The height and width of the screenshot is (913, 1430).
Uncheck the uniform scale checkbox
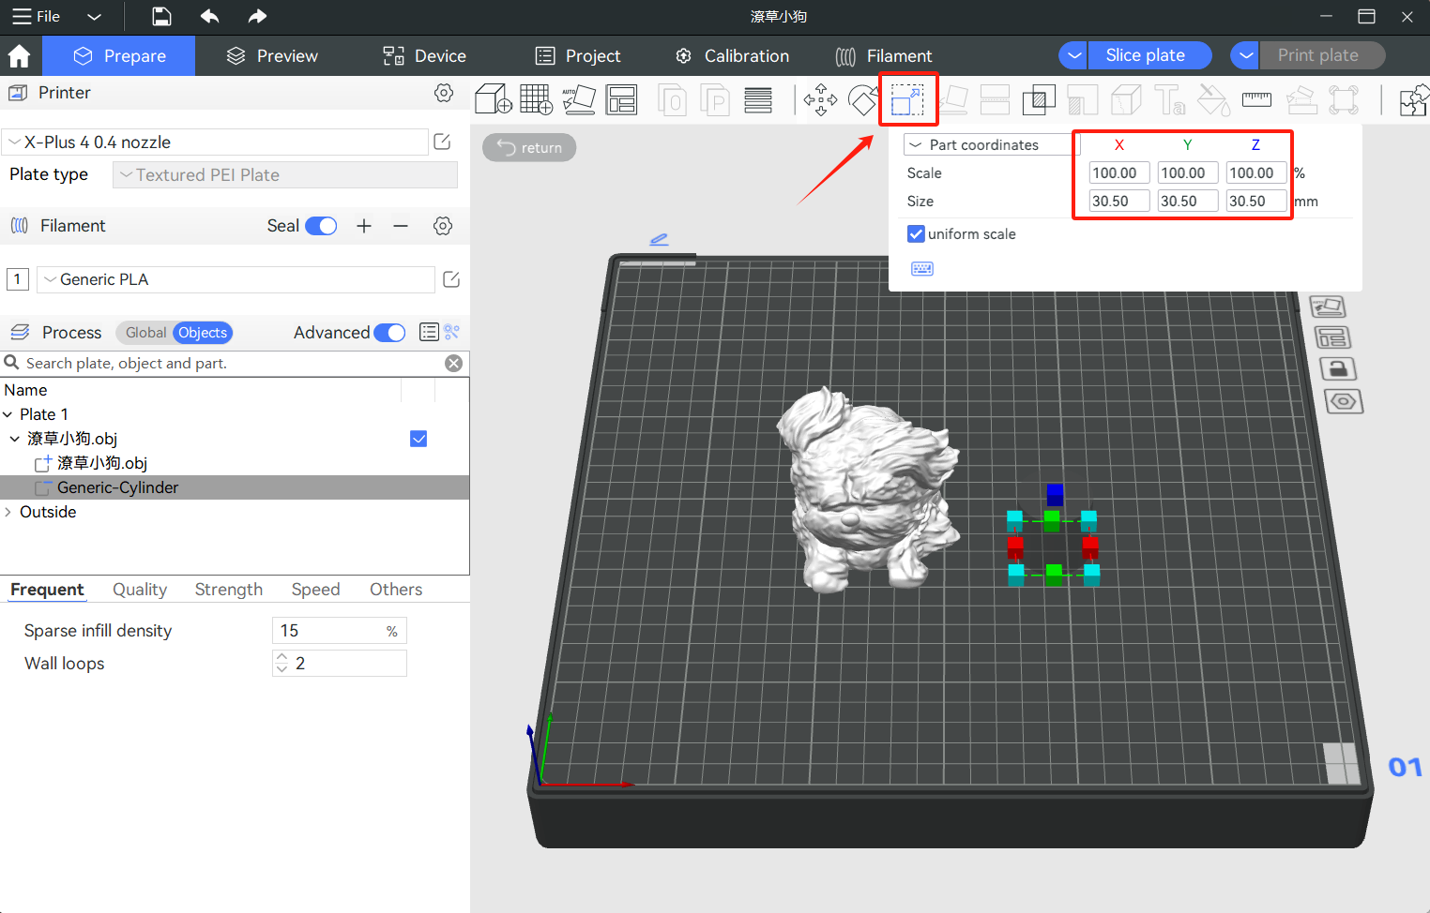916,233
